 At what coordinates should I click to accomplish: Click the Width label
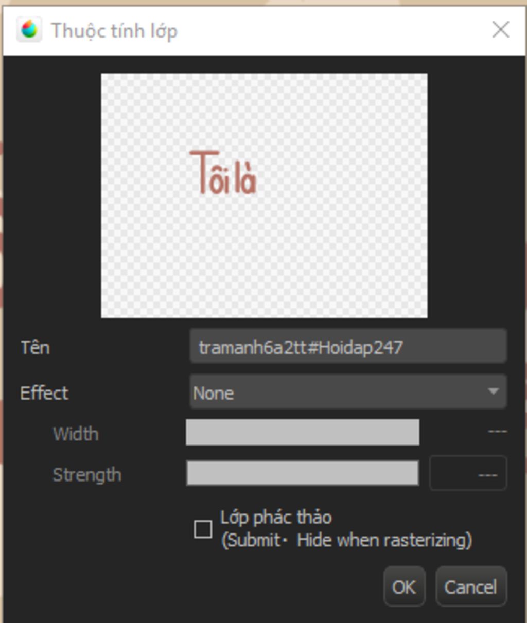76,434
